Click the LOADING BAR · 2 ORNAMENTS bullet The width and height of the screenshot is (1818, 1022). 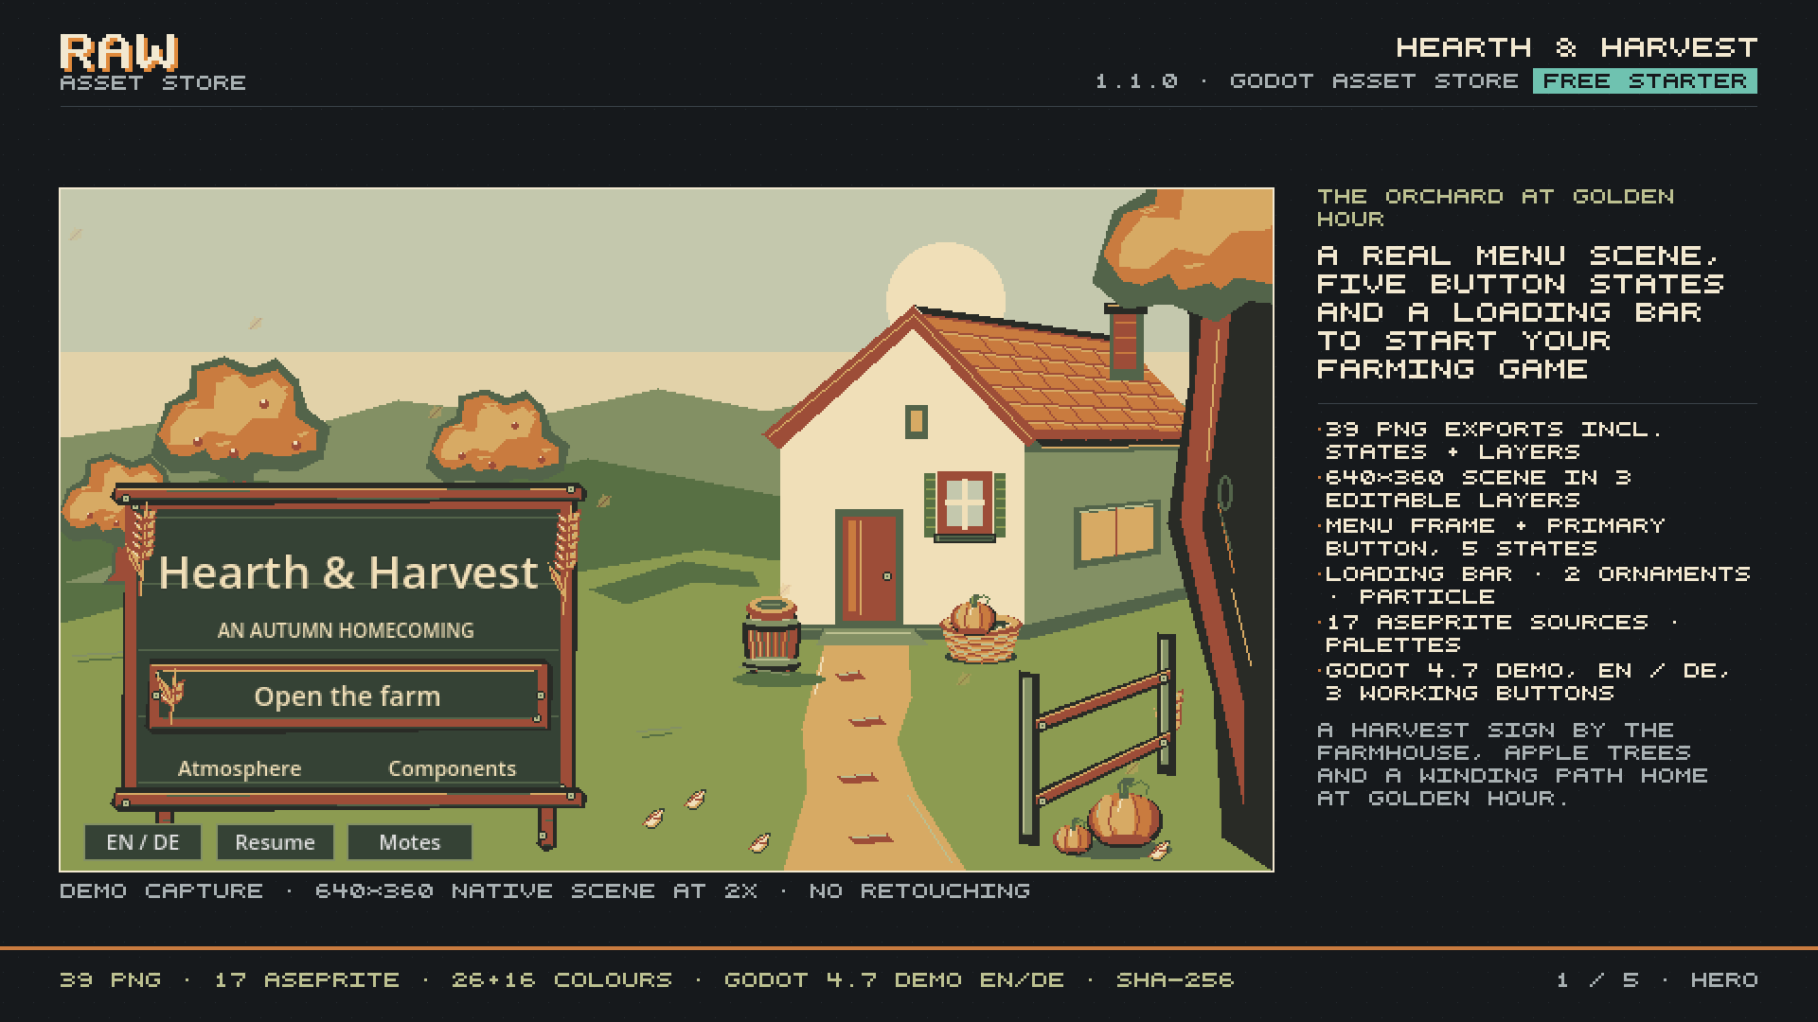pyautogui.click(x=1534, y=585)
